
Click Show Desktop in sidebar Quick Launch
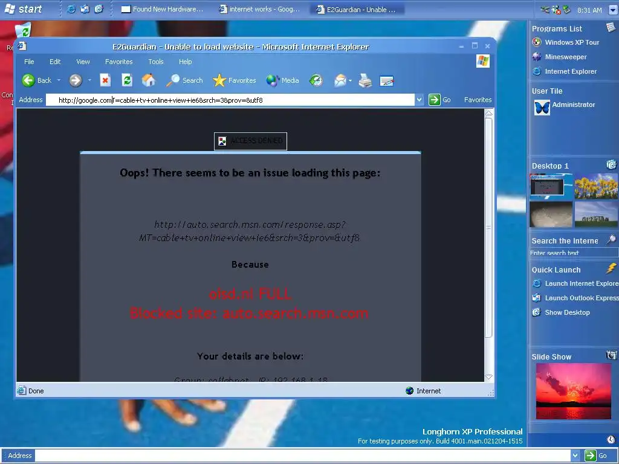[x=561, y=312]
